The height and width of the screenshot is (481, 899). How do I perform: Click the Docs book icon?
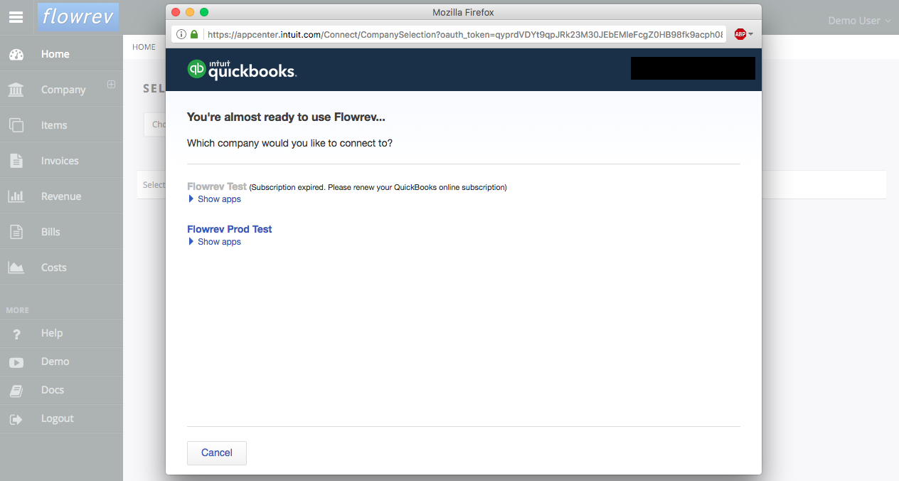click(x=16, y=391)
